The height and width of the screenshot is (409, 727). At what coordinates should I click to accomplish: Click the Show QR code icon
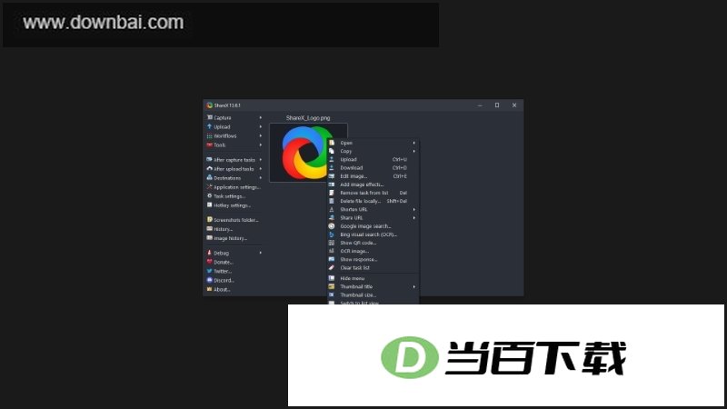click(332, 243)
